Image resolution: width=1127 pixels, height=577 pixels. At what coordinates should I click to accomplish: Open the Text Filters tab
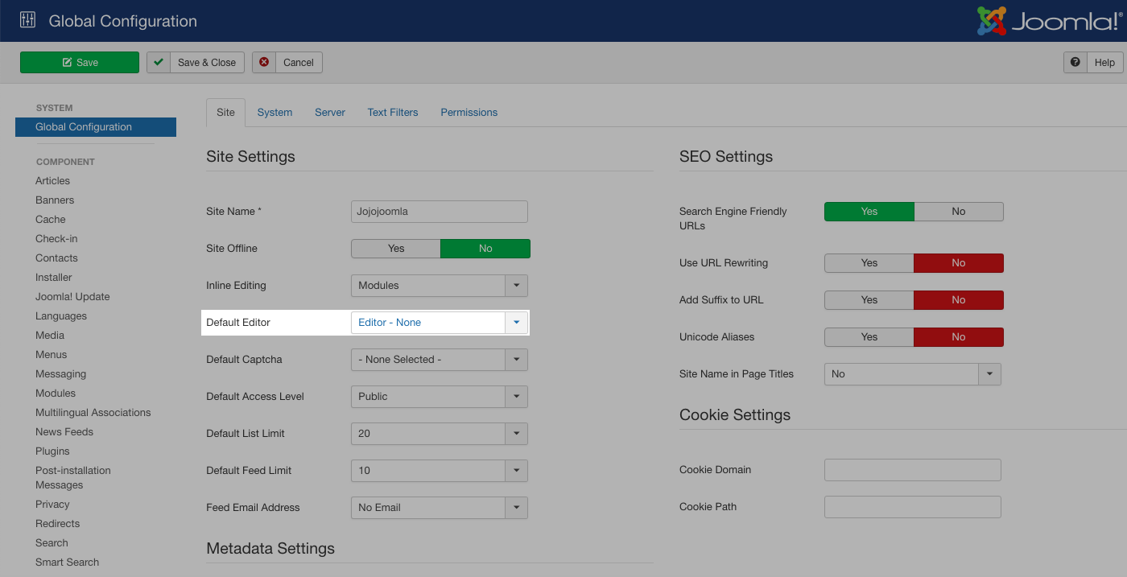click(x=393, y=113)
